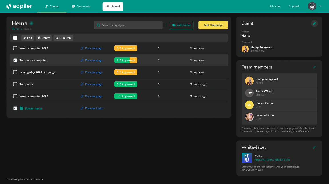
Task: Open the Upload button in the top bar
Action: 113,6
